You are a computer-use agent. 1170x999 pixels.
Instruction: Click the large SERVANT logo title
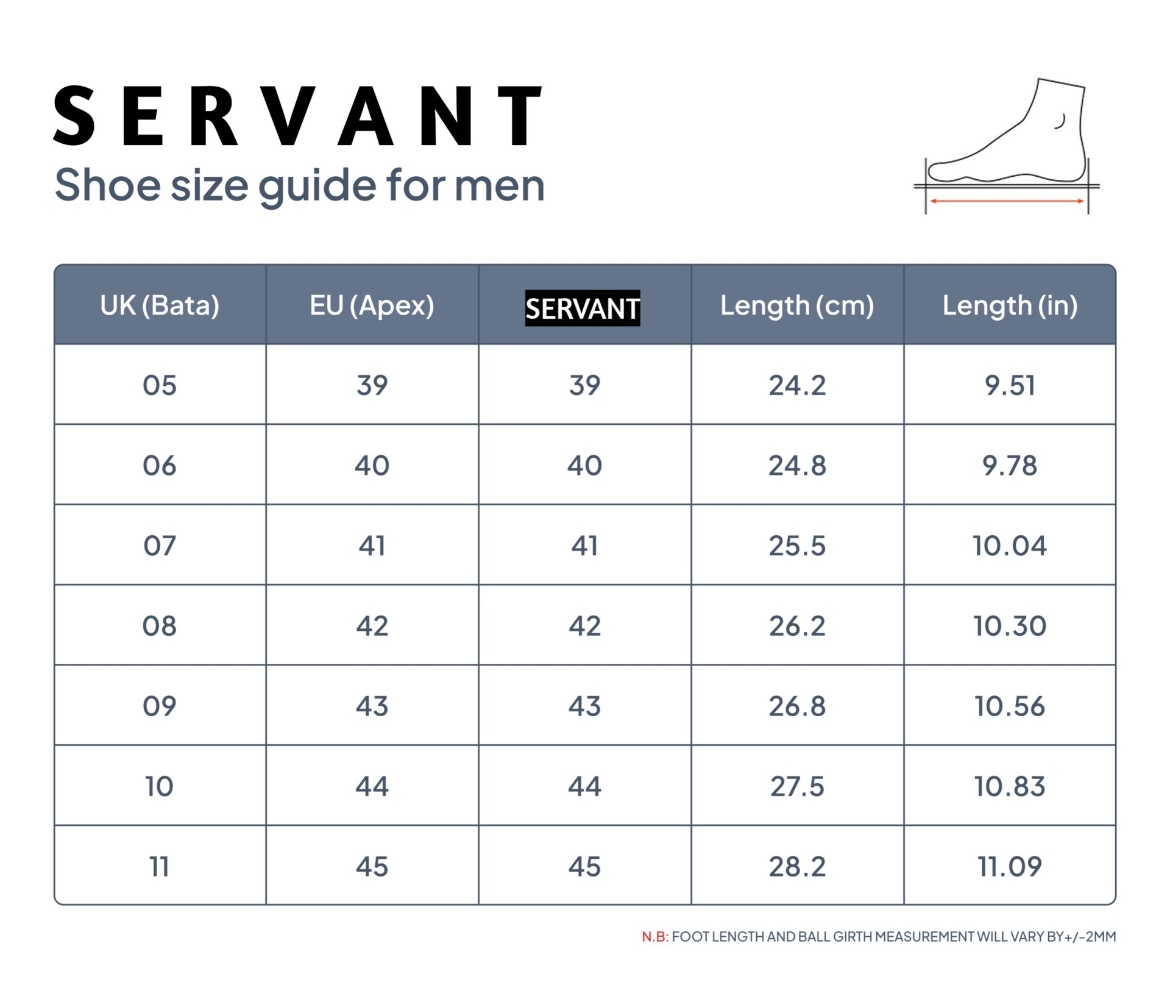tap(299, 116)
